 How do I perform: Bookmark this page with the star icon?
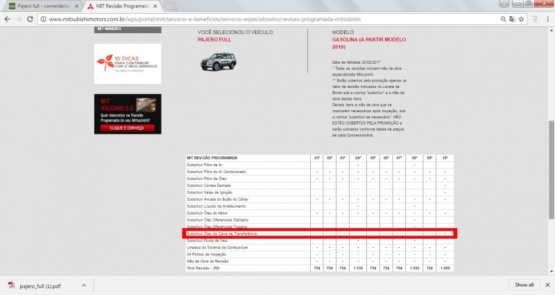point(522,19)
